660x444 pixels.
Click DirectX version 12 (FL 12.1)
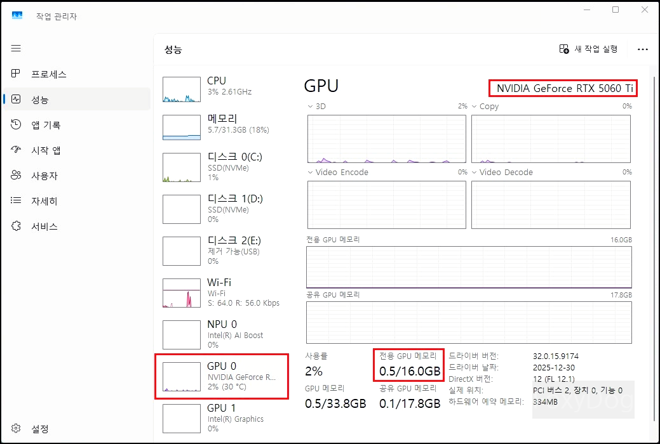coord(553,379)
